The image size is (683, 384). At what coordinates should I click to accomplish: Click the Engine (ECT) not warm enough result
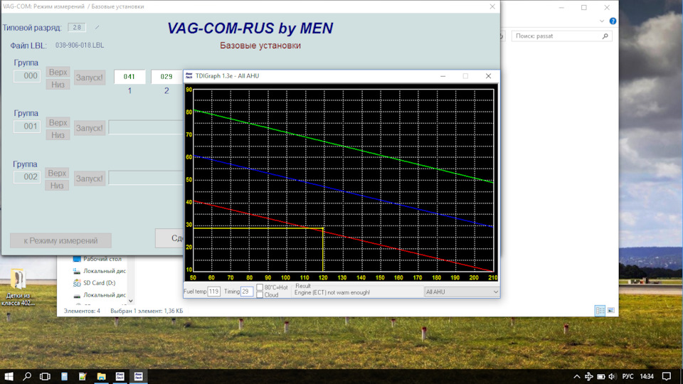(x=332, y=292)
